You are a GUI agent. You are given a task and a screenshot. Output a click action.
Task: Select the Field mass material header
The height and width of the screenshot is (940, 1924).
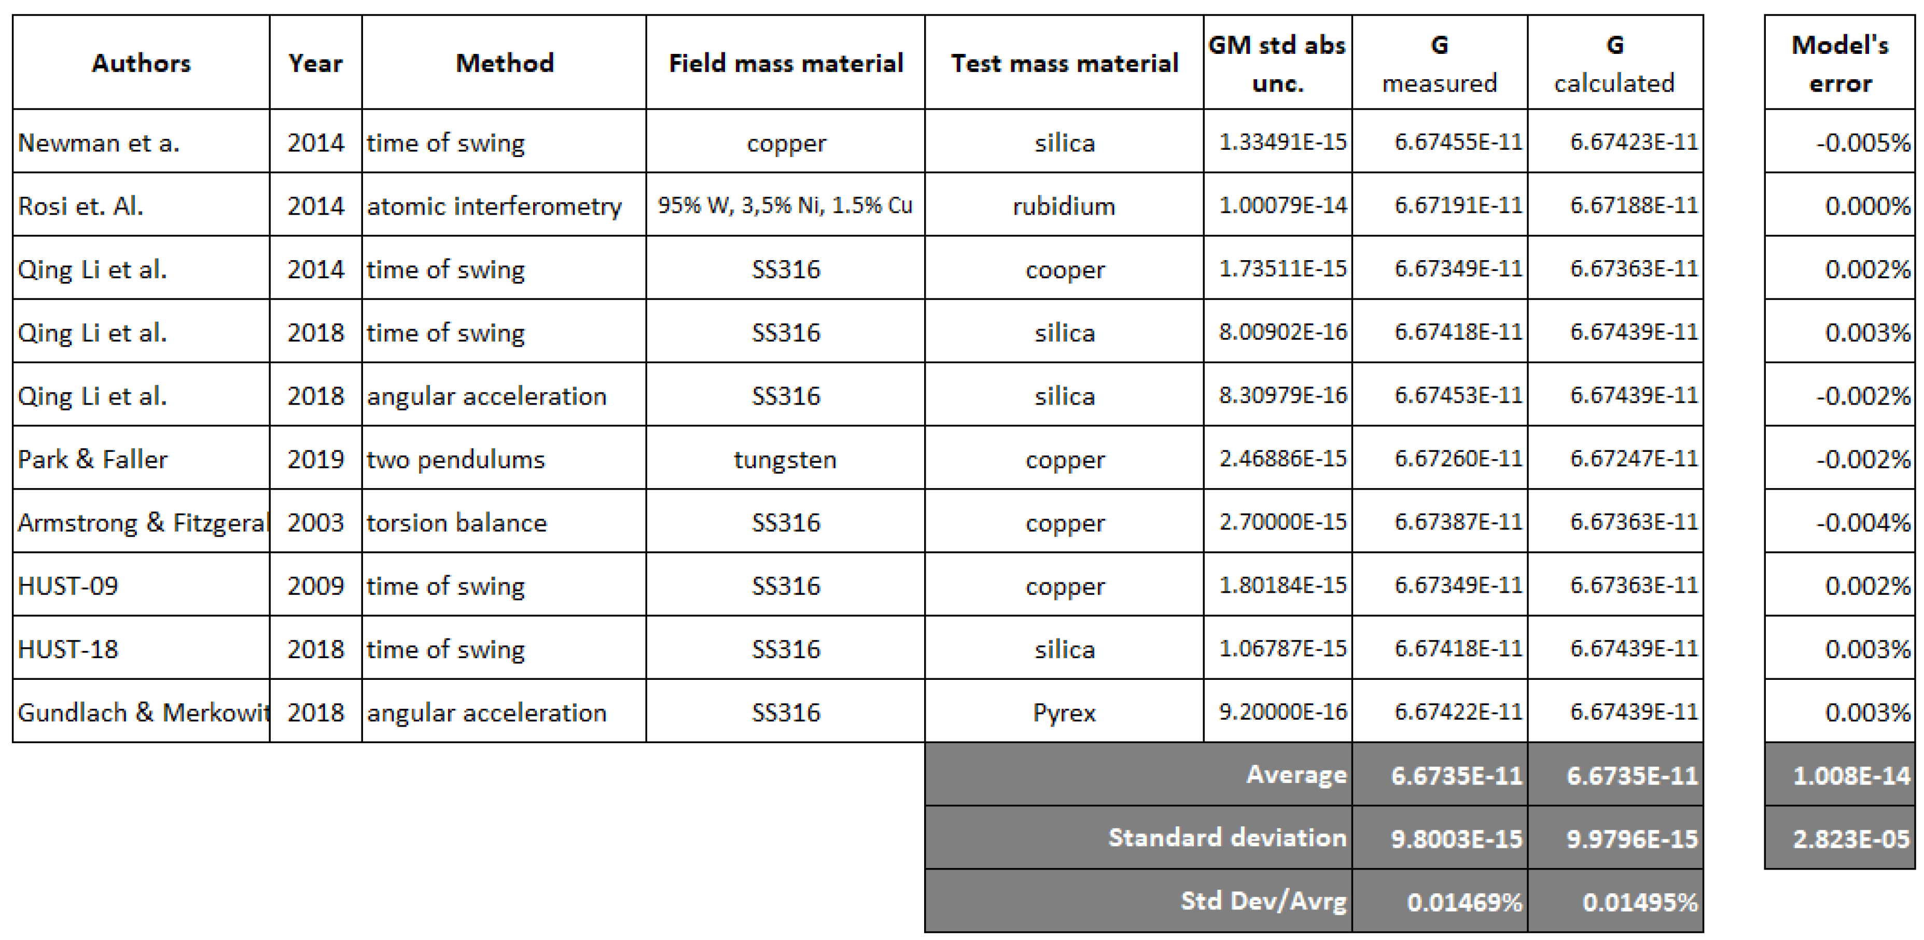785,63
